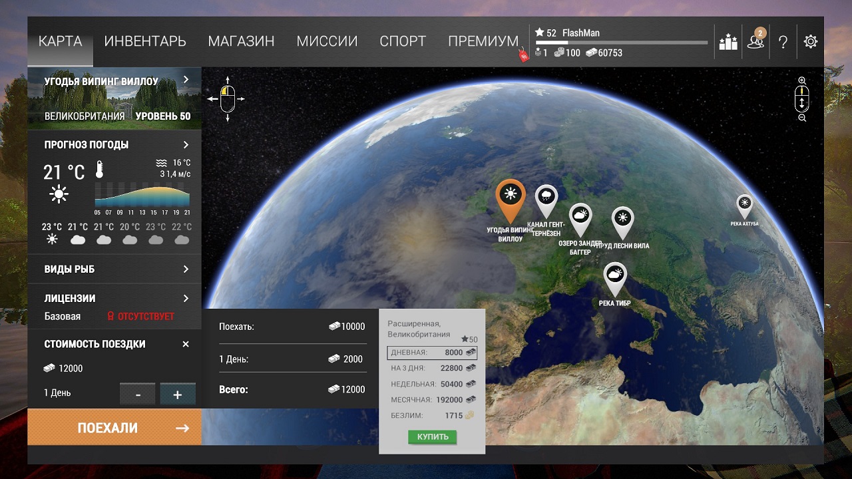852x479 pixels.
Task: Click the 22 °C cloudy forecast day
Action: 181,233
